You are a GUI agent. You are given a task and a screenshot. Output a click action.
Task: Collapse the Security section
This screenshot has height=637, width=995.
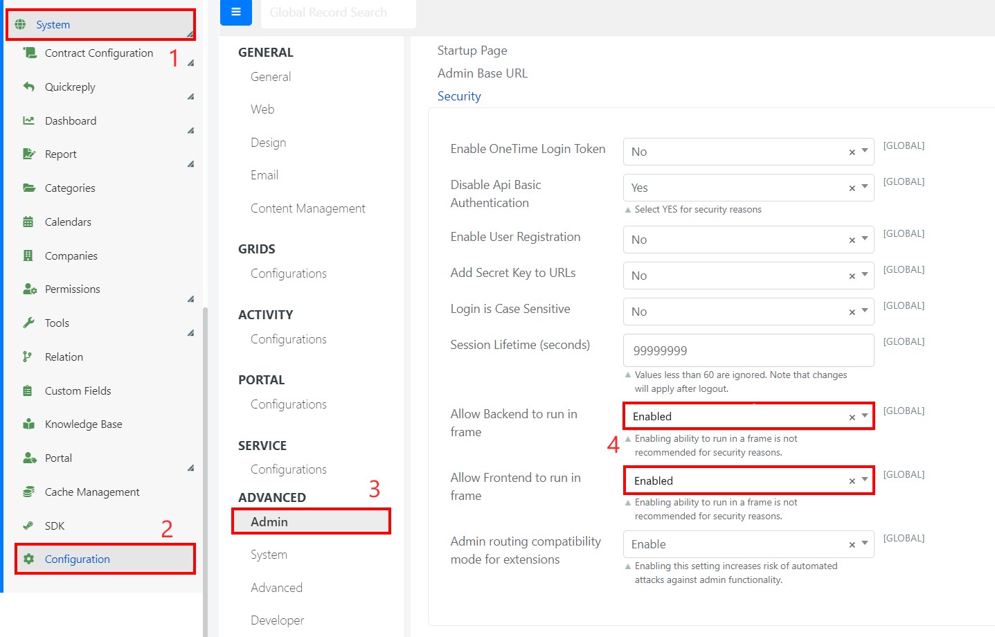pos(459,96)
